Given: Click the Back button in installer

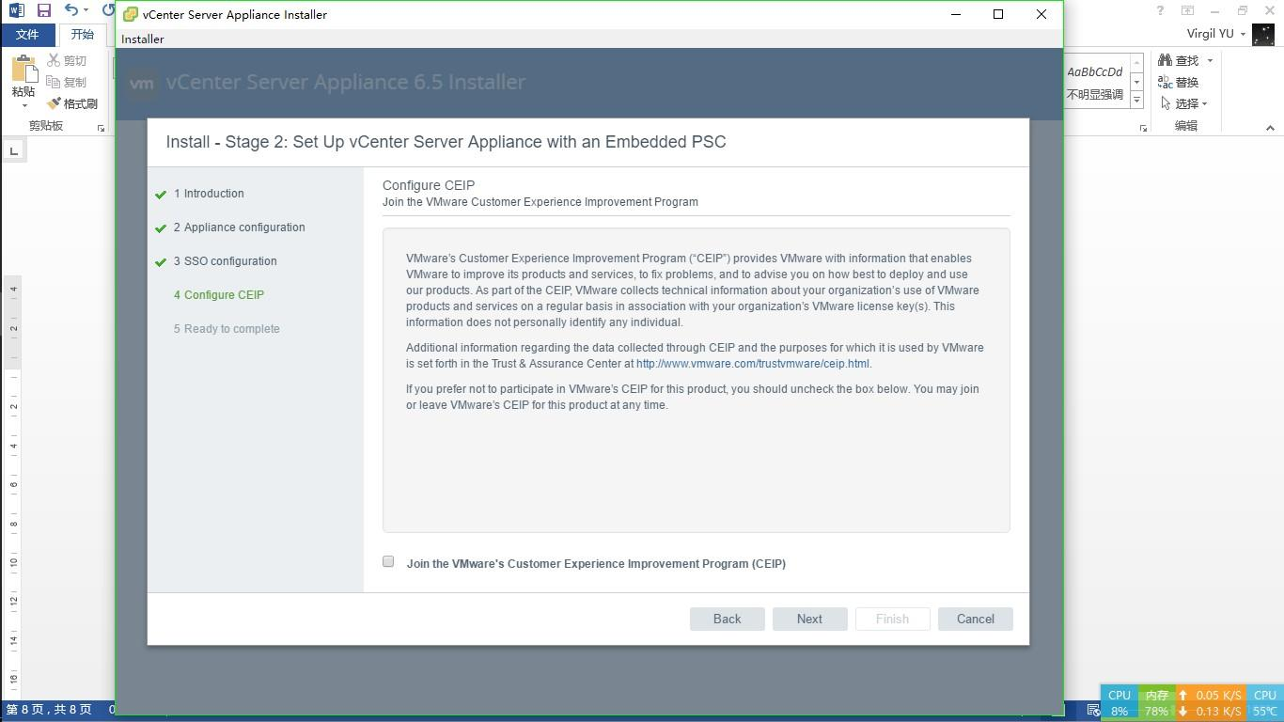Looking at the screenshot, I should pyautogui.click(x=727, y=619).
